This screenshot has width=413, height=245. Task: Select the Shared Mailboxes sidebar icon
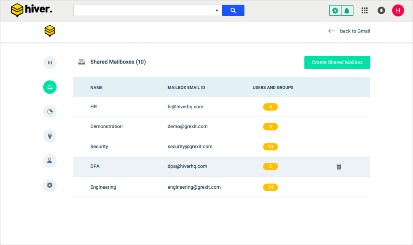[50, 87]
